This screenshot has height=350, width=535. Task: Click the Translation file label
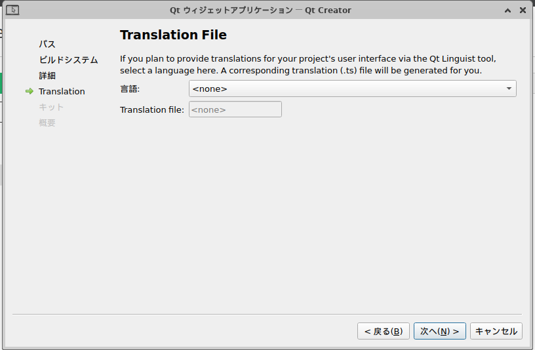point(152,110)
